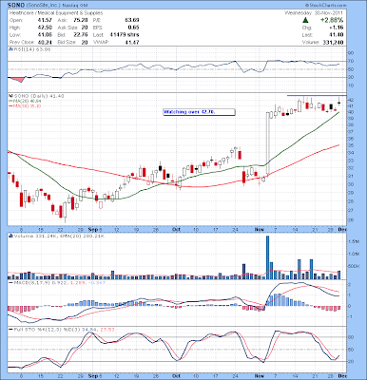Click the red MA(50) legend marker

10,106
